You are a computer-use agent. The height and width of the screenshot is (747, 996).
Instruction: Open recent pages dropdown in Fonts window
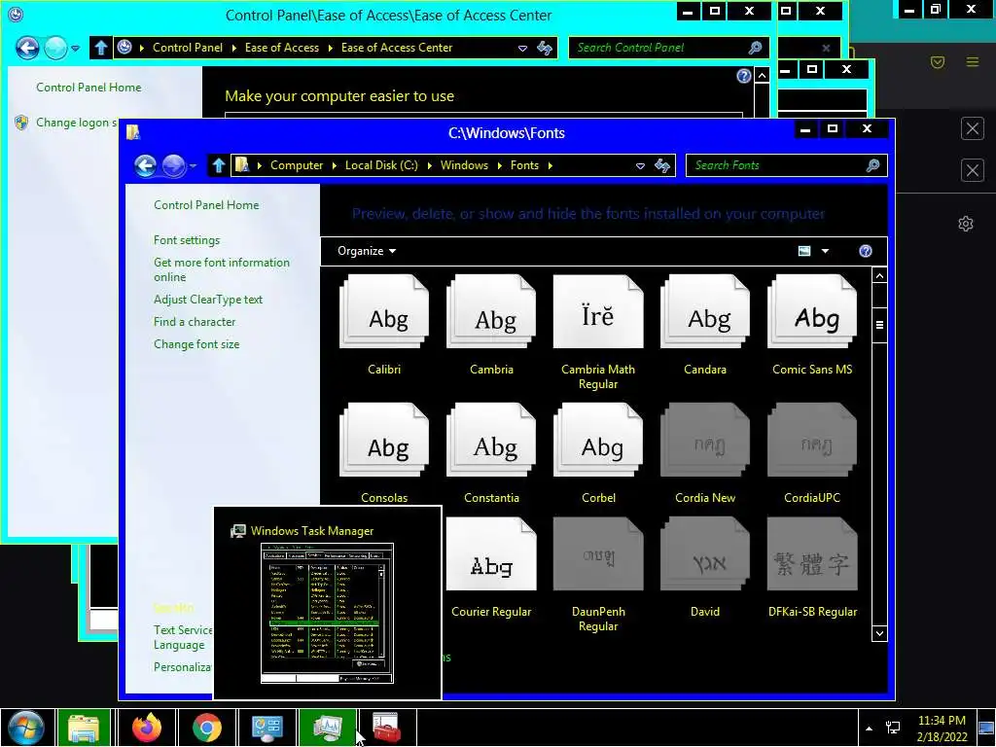194,165
